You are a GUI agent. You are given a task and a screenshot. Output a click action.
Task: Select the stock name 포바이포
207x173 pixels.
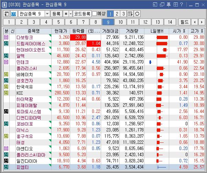point(25,124)
